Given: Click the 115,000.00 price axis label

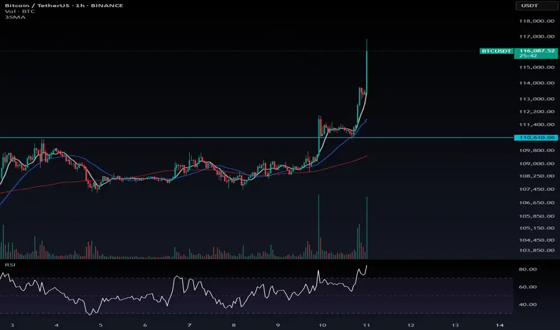Looking at the screenshot, I should pyautogui.click(x=537, y=67).
